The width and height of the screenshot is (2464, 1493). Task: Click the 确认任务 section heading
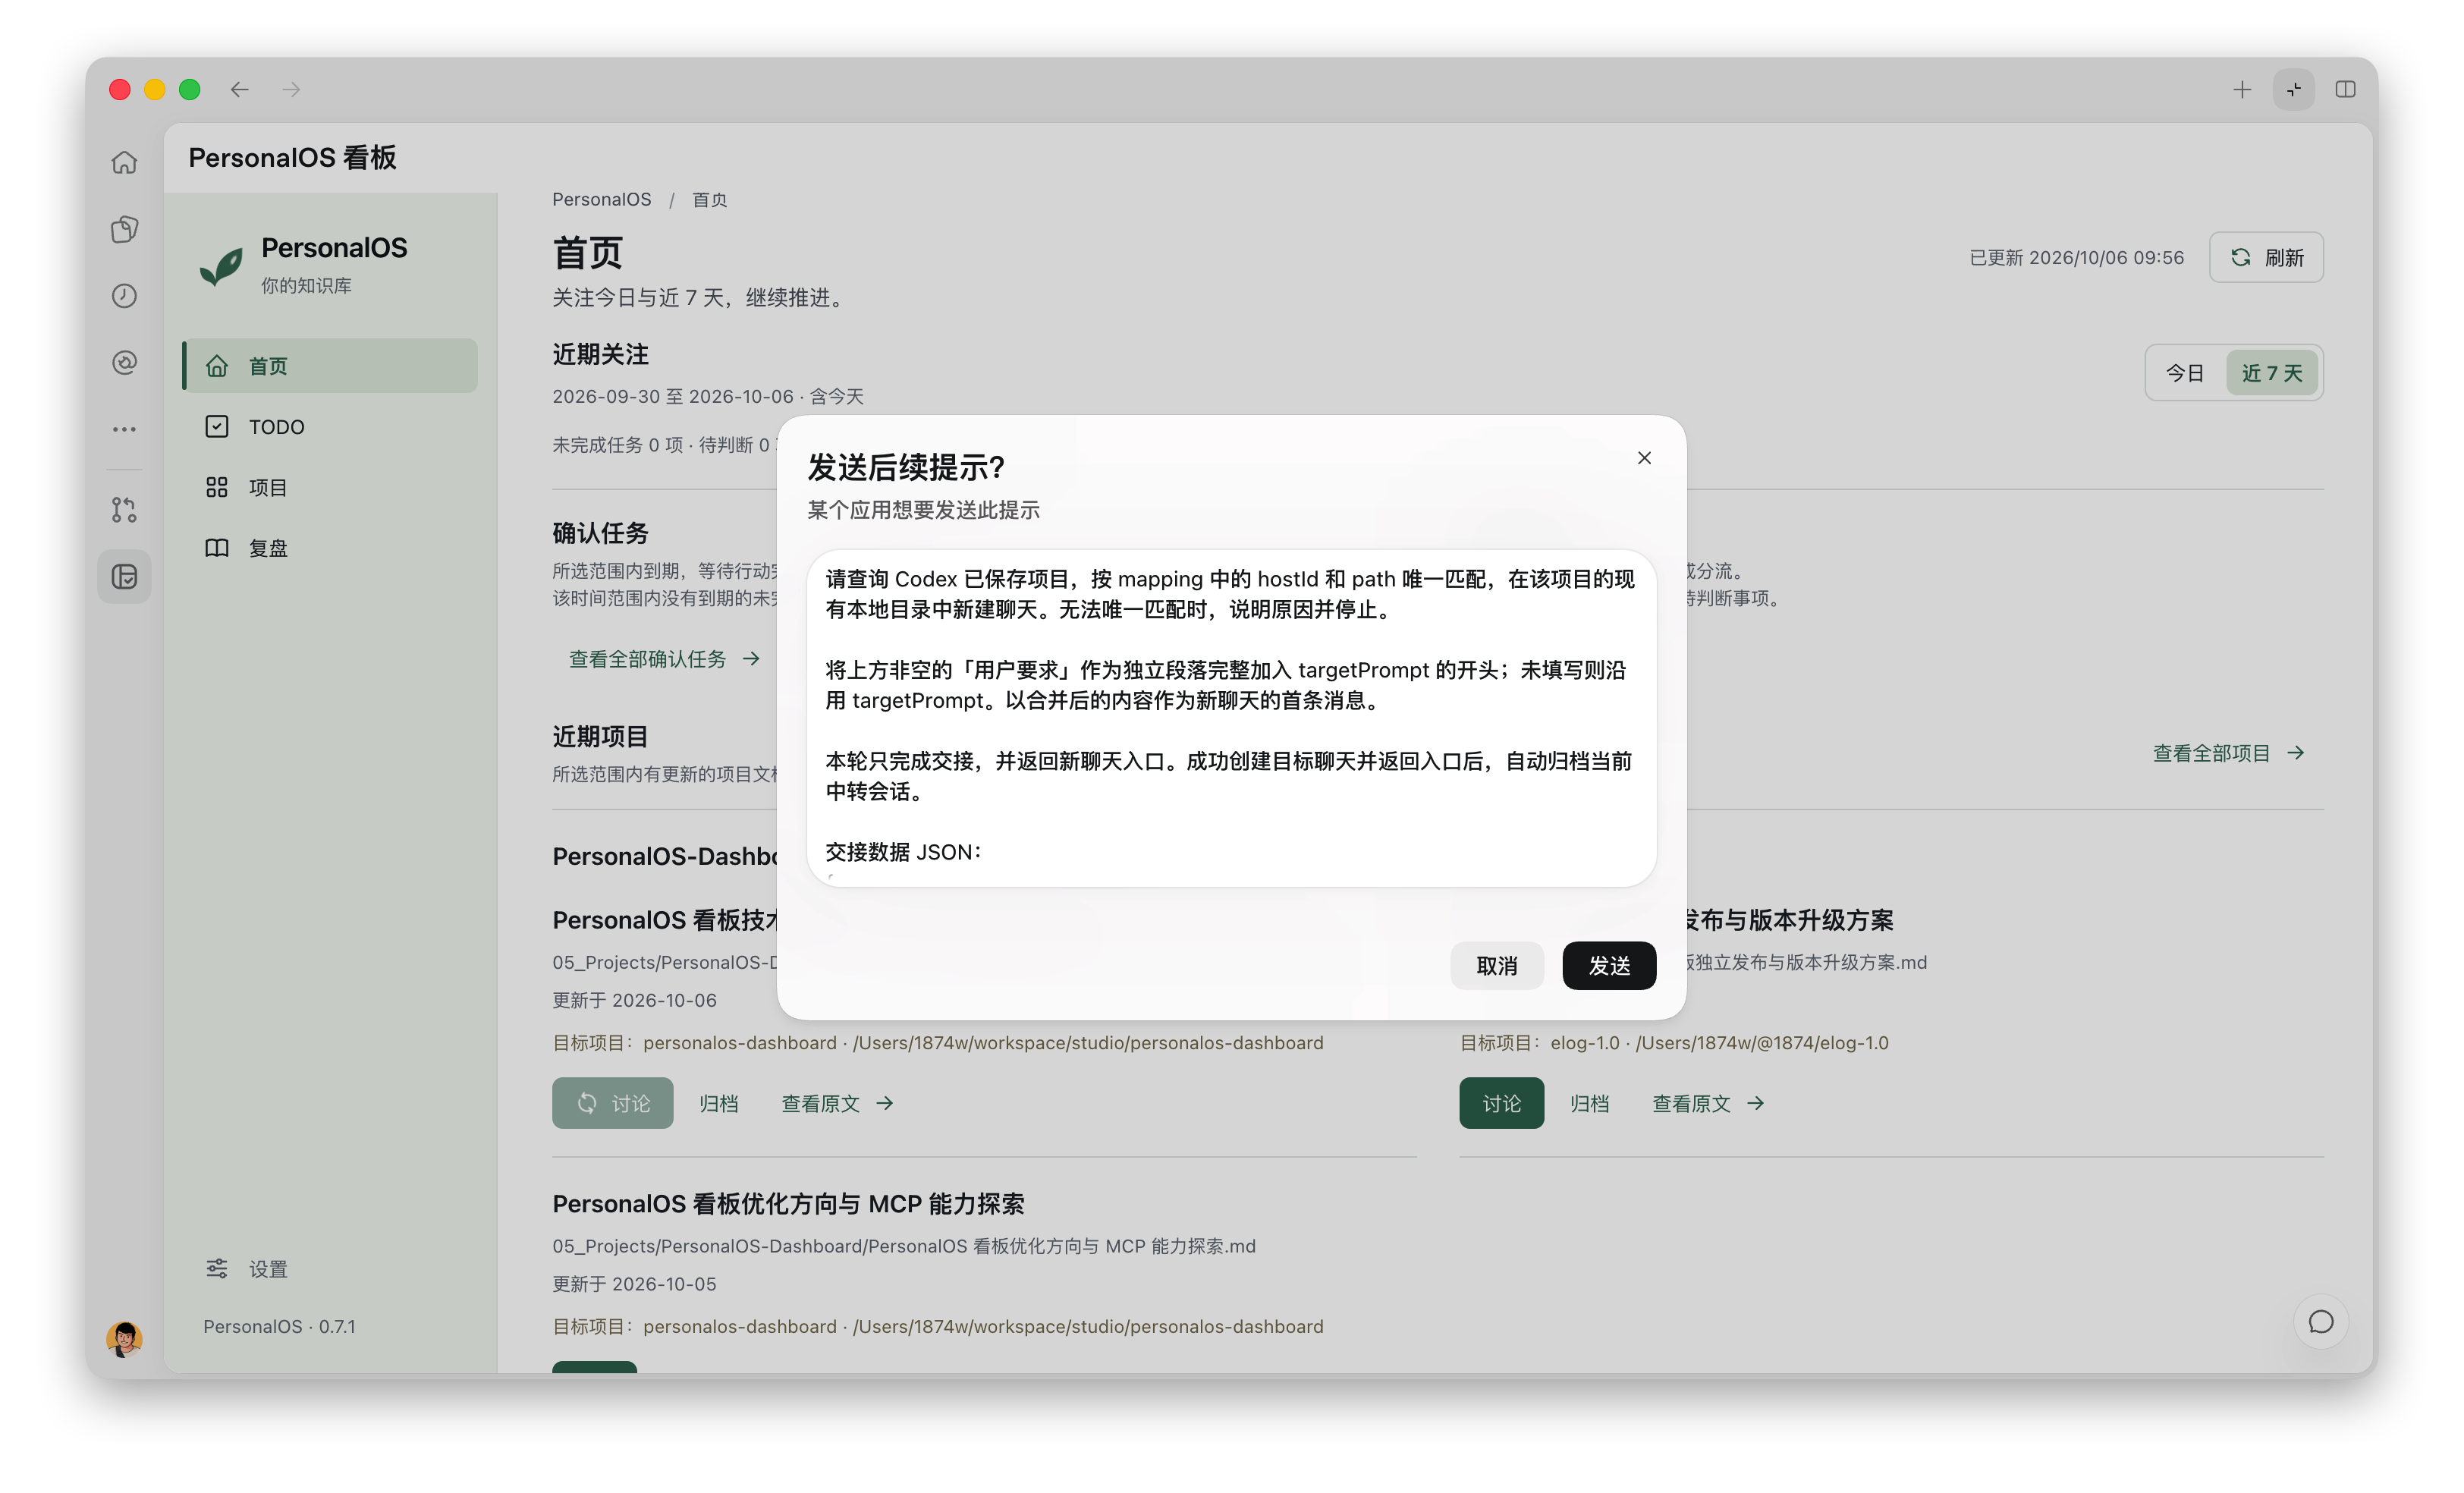[x=600, y=533]
